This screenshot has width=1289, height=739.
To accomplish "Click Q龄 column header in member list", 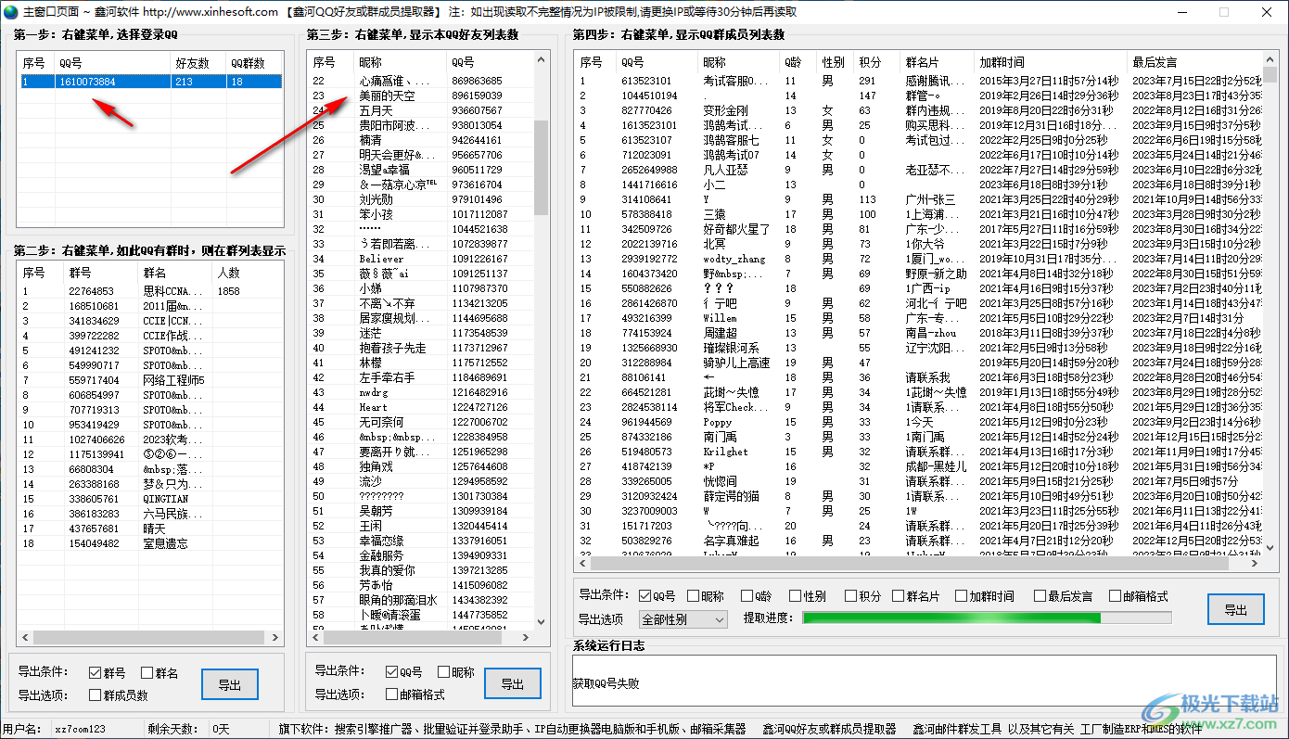I will pyautogui.click(x=798, y=62).
